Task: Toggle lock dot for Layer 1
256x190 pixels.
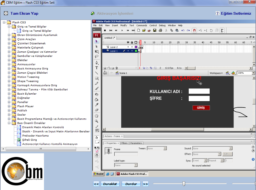Action: (x=132, y=51)
